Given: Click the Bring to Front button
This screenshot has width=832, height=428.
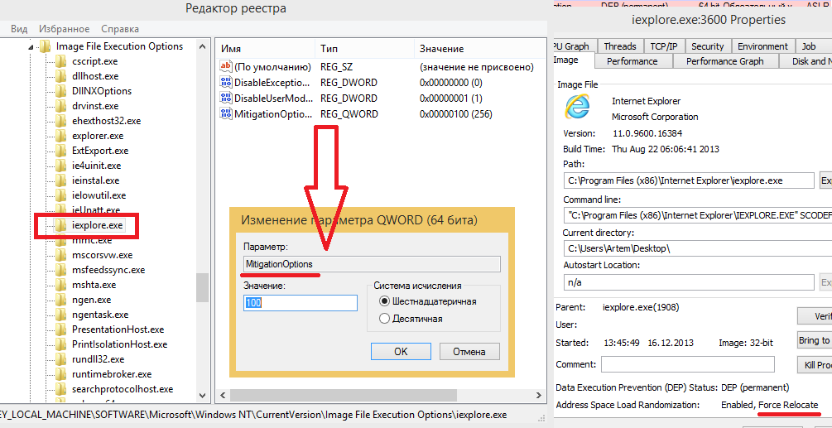Looking at the screenshot, I should pos(815,340).
